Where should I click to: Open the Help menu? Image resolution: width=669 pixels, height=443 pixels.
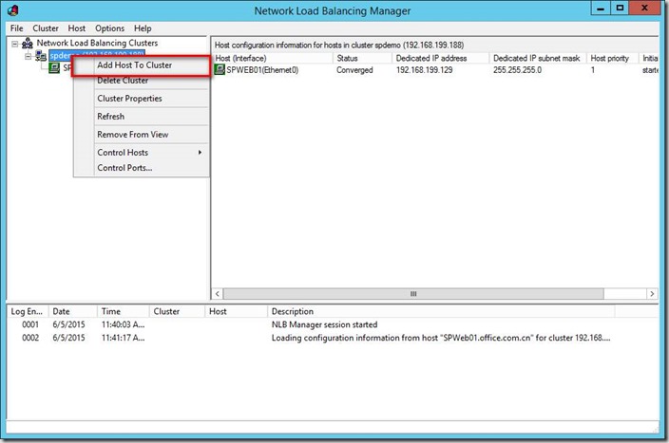(143, 28)
